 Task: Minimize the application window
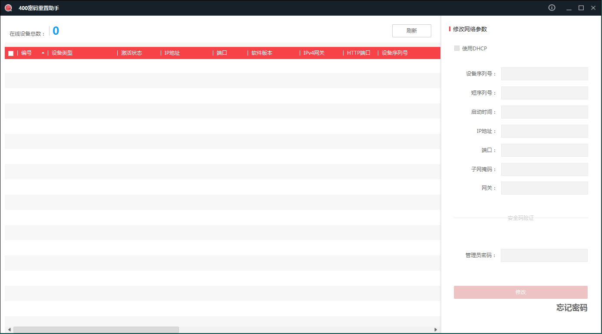[569, 8]
